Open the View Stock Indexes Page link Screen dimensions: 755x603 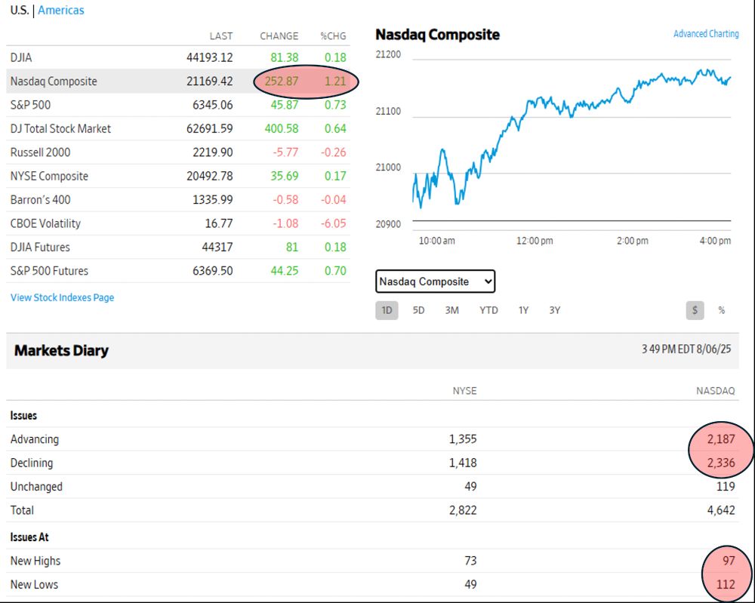coord(62,297)
